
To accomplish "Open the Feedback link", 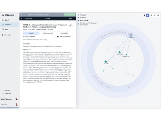I will point(6,93).
